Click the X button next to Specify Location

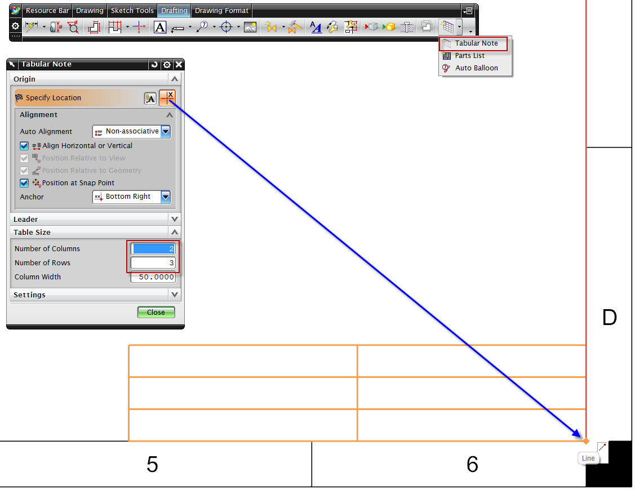tap(167, 97)
